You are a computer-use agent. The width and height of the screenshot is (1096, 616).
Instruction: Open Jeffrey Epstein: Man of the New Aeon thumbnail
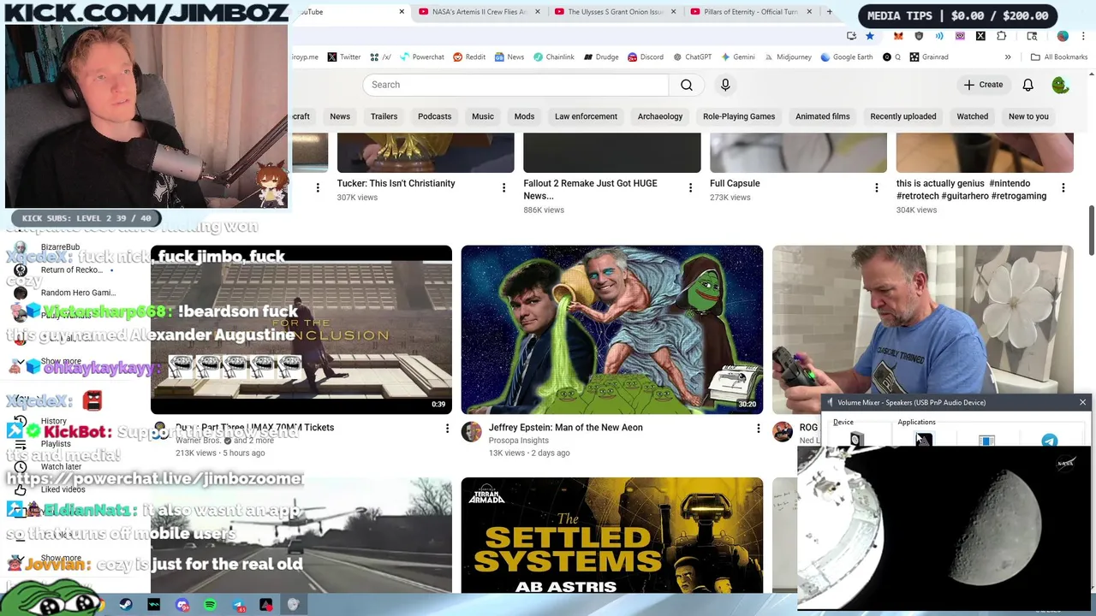click(x=611, y=329)
